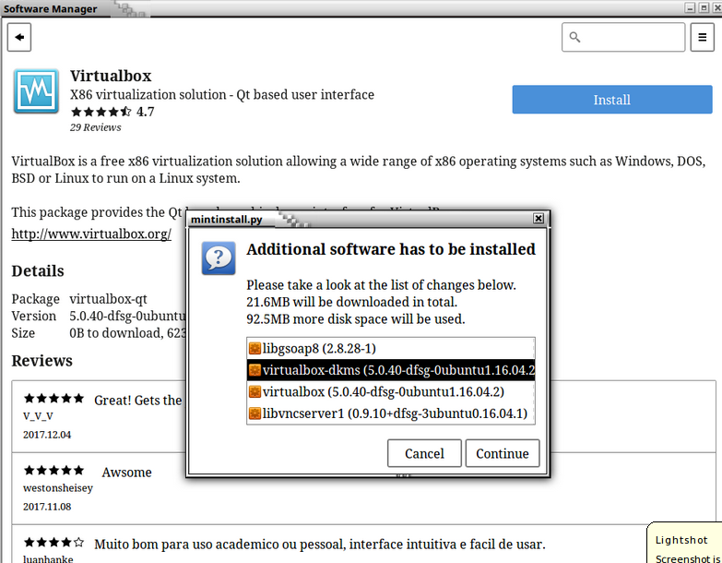The height and width of the screenshot is (563, 722).
Task: Click the westonsheisey reviewer name
Action: (58, 488)
